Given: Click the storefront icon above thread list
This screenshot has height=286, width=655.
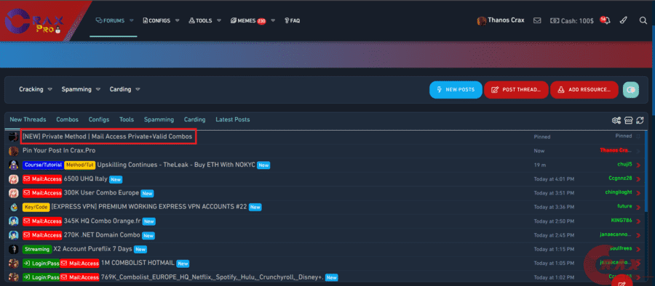Looking at the screenshot, I should (628, 120).
